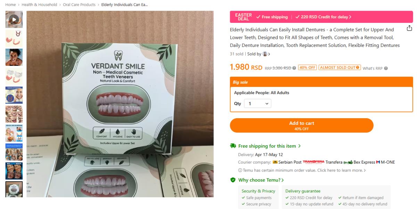Open the Home breadcrumb link
This screenshot has height=209, width=417.
tap(10, 5)
